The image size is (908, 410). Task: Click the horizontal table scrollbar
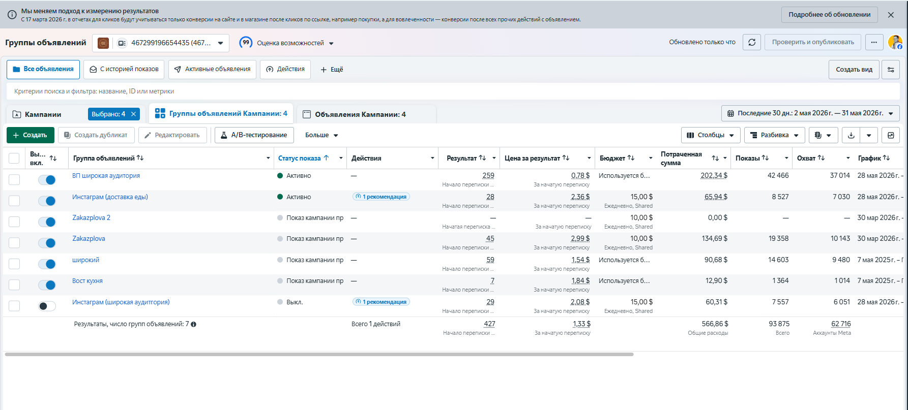click(319, 354)
